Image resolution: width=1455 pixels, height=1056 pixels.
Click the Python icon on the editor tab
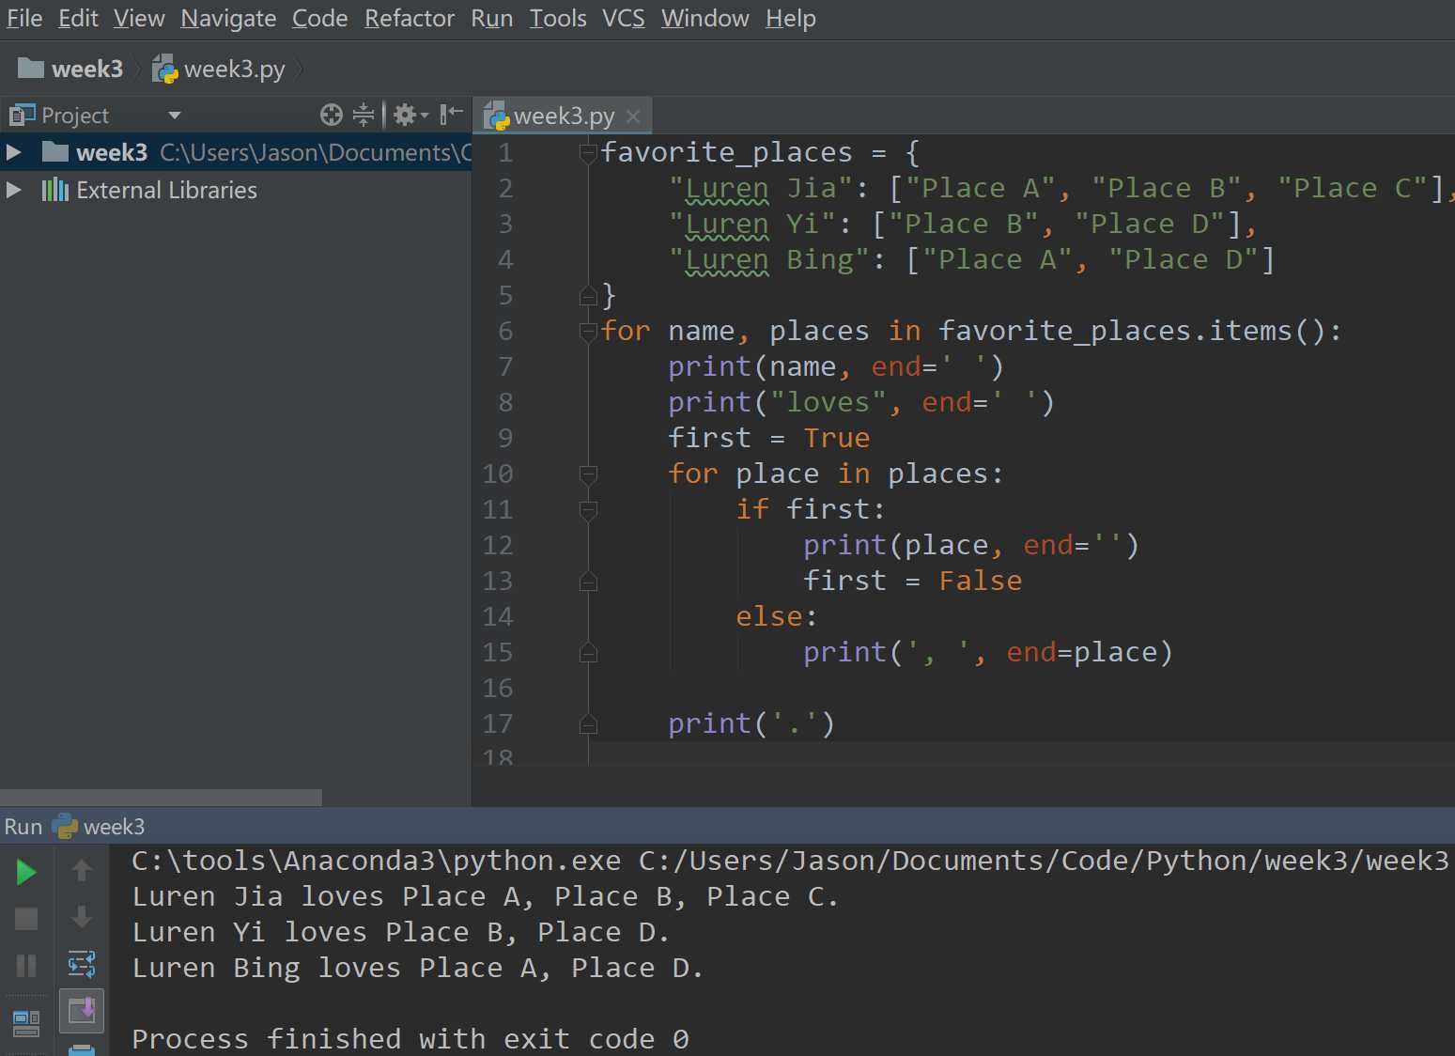(496, 116)
